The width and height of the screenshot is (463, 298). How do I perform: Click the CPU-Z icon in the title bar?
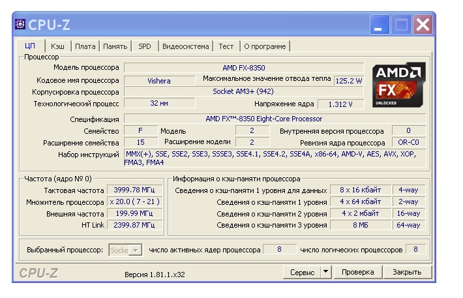click(20, 25)
